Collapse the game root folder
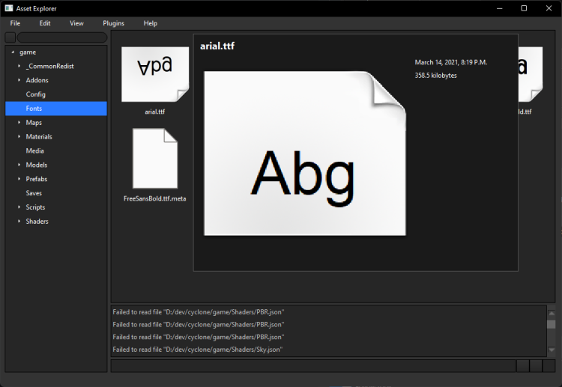This screenshot has height=387, width=562. pyautogui.click(x=13, y=52)
